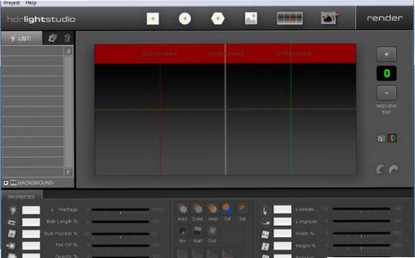This screenshot has height=258, width=415.
Task: Select the Col blend mode
Action: click(226, 212)
